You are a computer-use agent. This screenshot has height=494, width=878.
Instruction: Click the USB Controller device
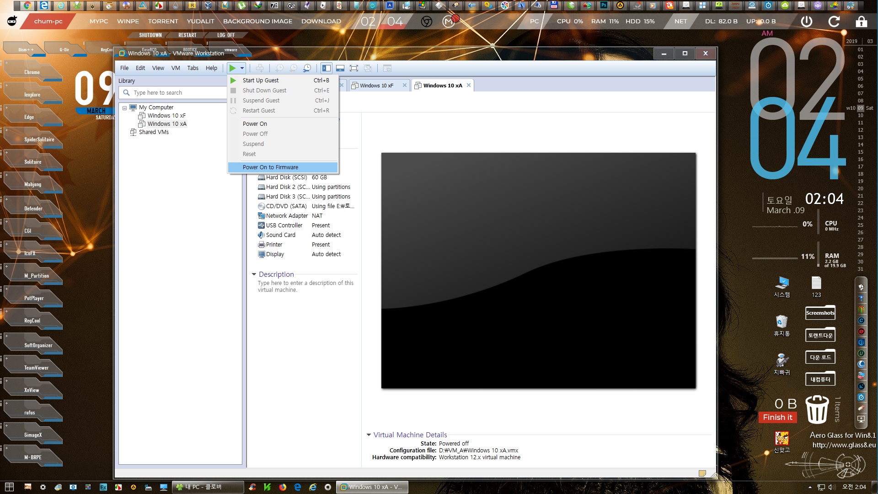[x=284, y=226]
